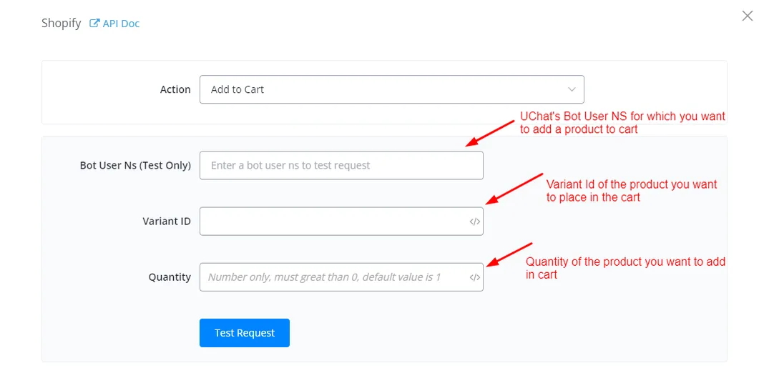764x373 pixels.
Task: Click the Shopify dialog title
Action: (61, 24)
